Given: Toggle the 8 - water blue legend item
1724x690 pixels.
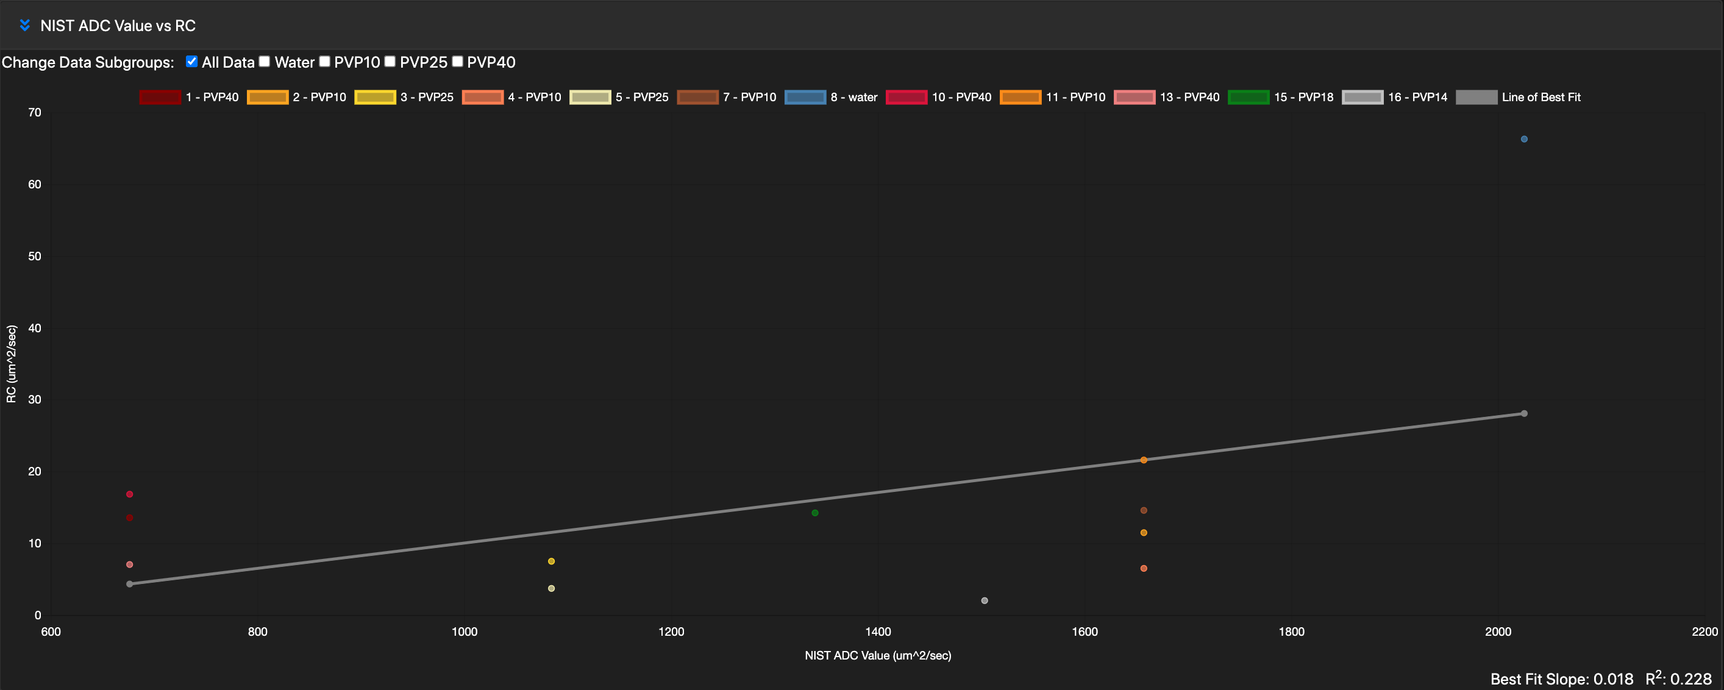Looking at the screenshot, I should 805,97.
